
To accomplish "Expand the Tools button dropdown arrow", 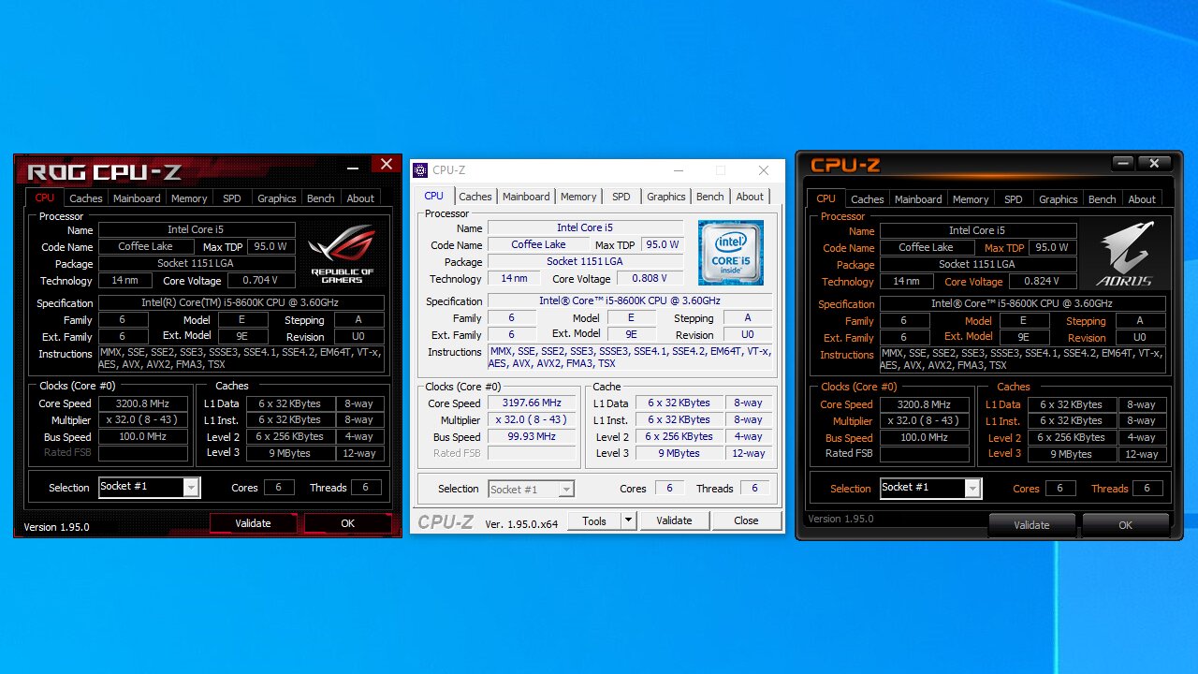I will [x=628, y=520].
